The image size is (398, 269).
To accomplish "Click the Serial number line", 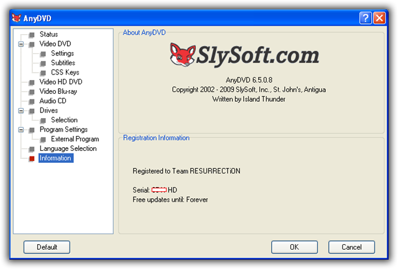I will coord(155,190).
